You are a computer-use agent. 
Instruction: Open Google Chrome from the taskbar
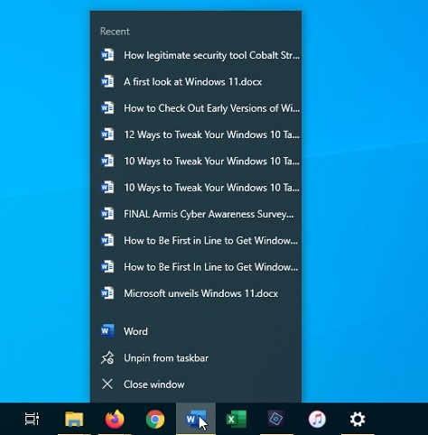coord(155,419)
